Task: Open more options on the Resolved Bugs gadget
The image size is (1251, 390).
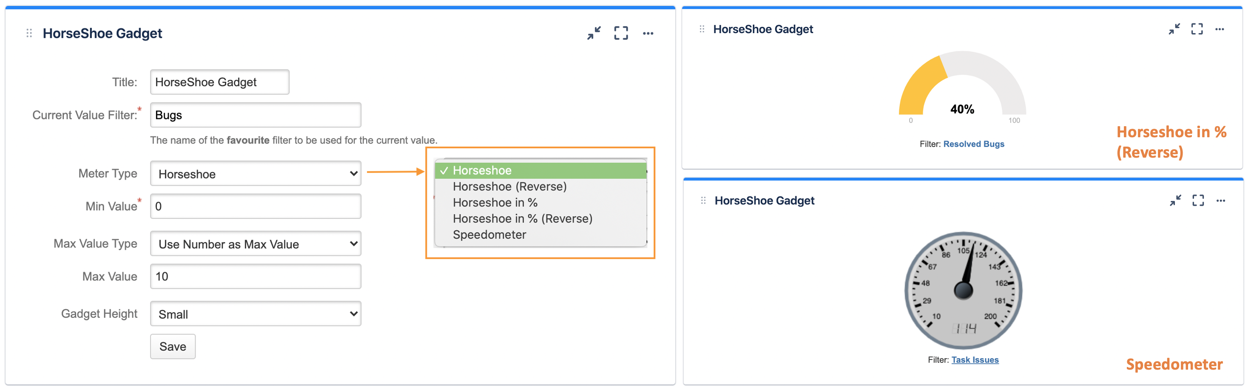Action: 1220,30
